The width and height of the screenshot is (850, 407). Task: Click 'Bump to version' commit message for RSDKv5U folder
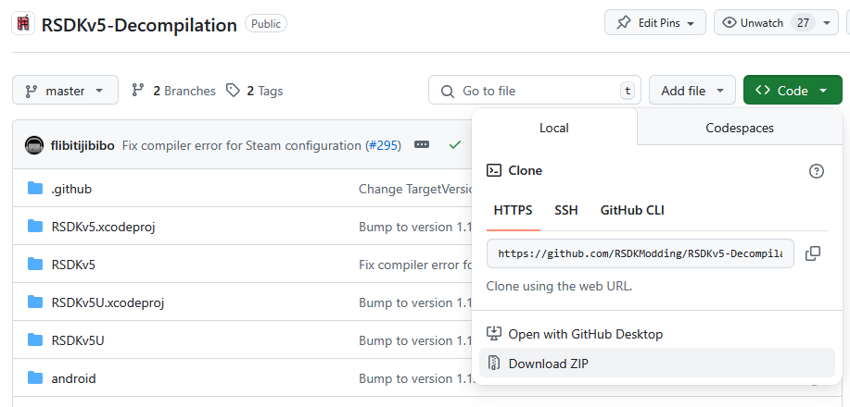(x=416, y=340)
